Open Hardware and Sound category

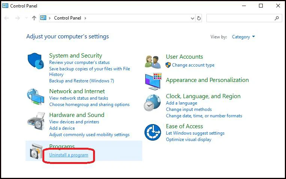(77, 115)
